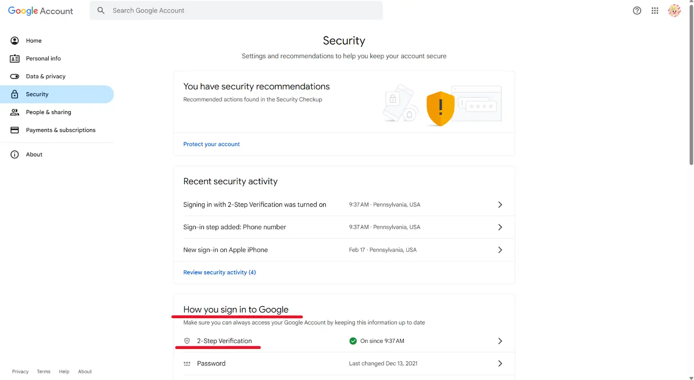
Task: Click the scrollbar down arrow
Action: tap(691, 378)
